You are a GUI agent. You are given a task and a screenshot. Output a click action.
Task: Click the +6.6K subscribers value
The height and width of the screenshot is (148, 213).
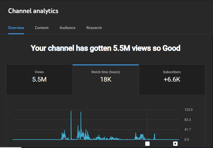(x=172, y=79)
